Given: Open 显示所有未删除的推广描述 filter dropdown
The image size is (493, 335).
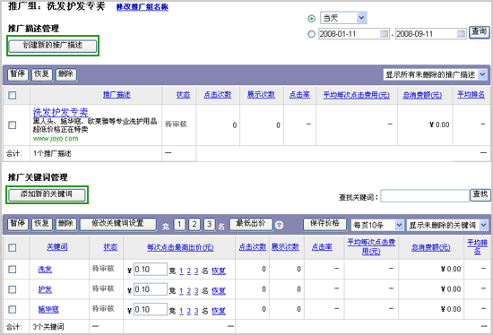Looking at the screenshot, I should (435, 75).
